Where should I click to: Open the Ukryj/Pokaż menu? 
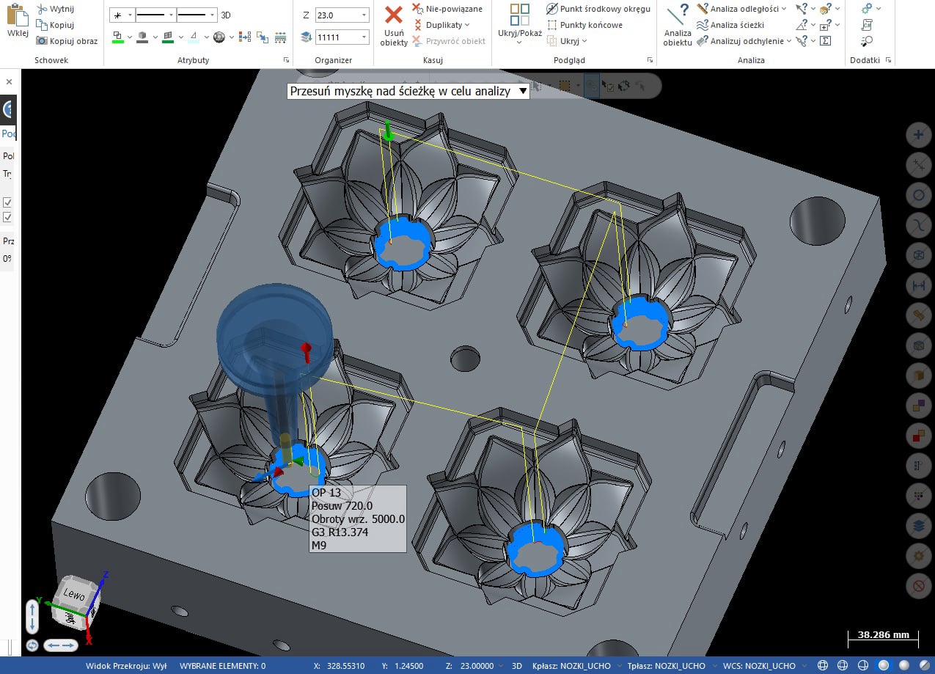point(519,42)
